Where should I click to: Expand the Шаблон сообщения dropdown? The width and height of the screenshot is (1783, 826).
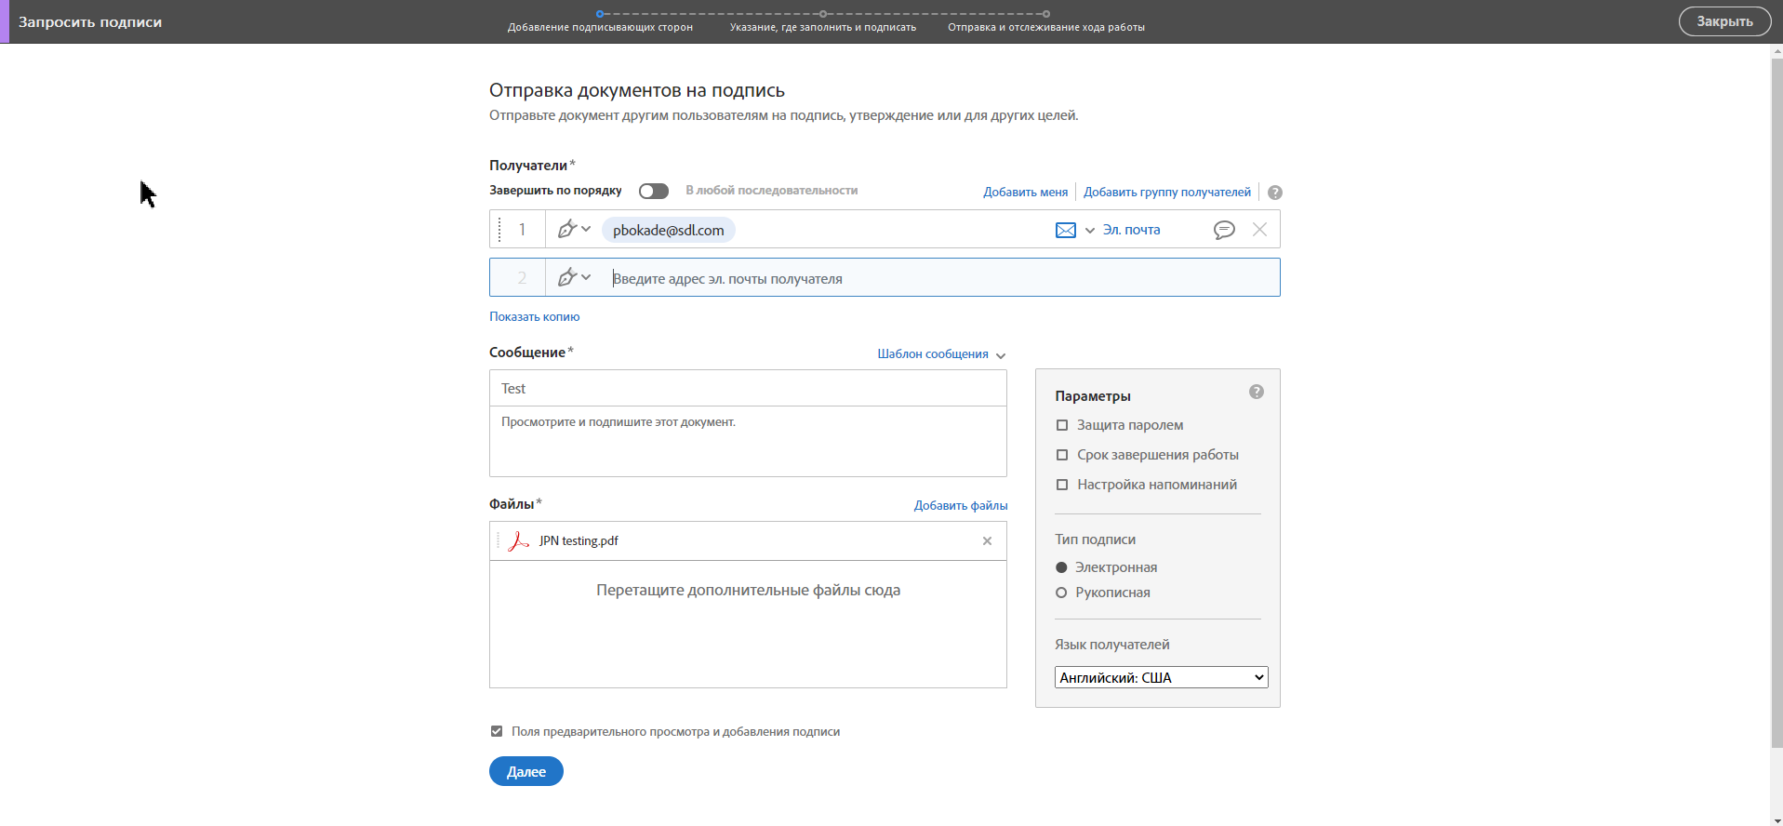tap(941, 354)
